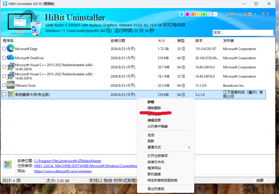The image size is (279, 194).
Task: Open the callmysoft.com website link
Action: 63,171
